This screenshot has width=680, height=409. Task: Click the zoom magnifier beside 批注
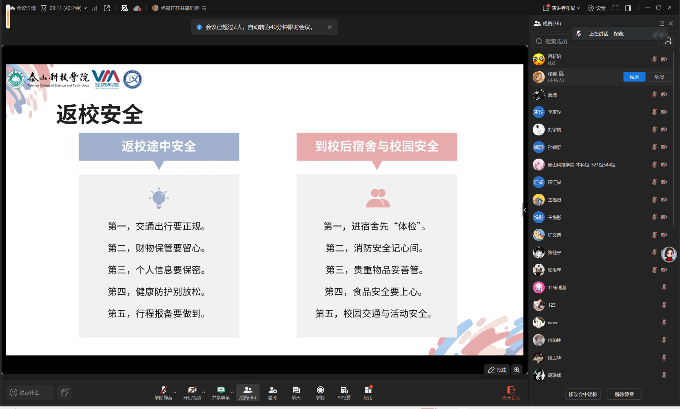pyautogui.click(x=517, y=370)
